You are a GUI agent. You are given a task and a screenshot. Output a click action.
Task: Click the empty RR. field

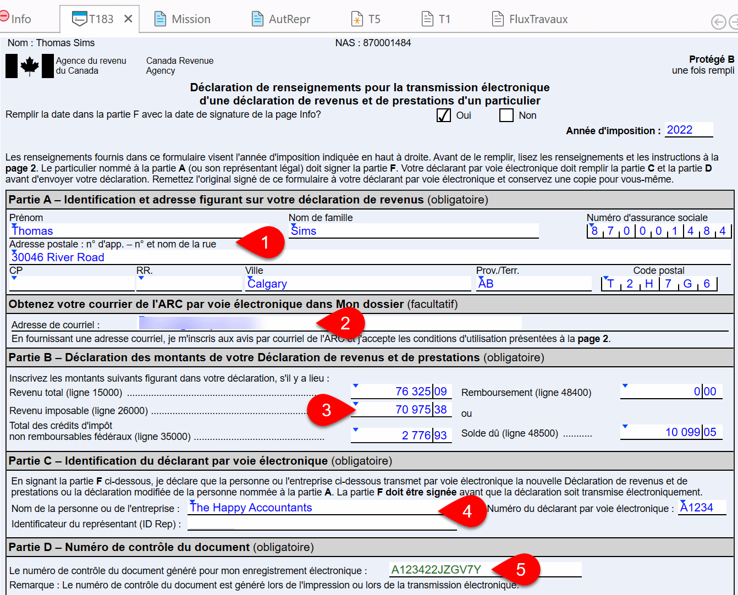tap(189, 284)
